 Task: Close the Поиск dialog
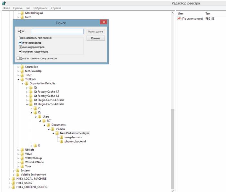click(103, 22)
